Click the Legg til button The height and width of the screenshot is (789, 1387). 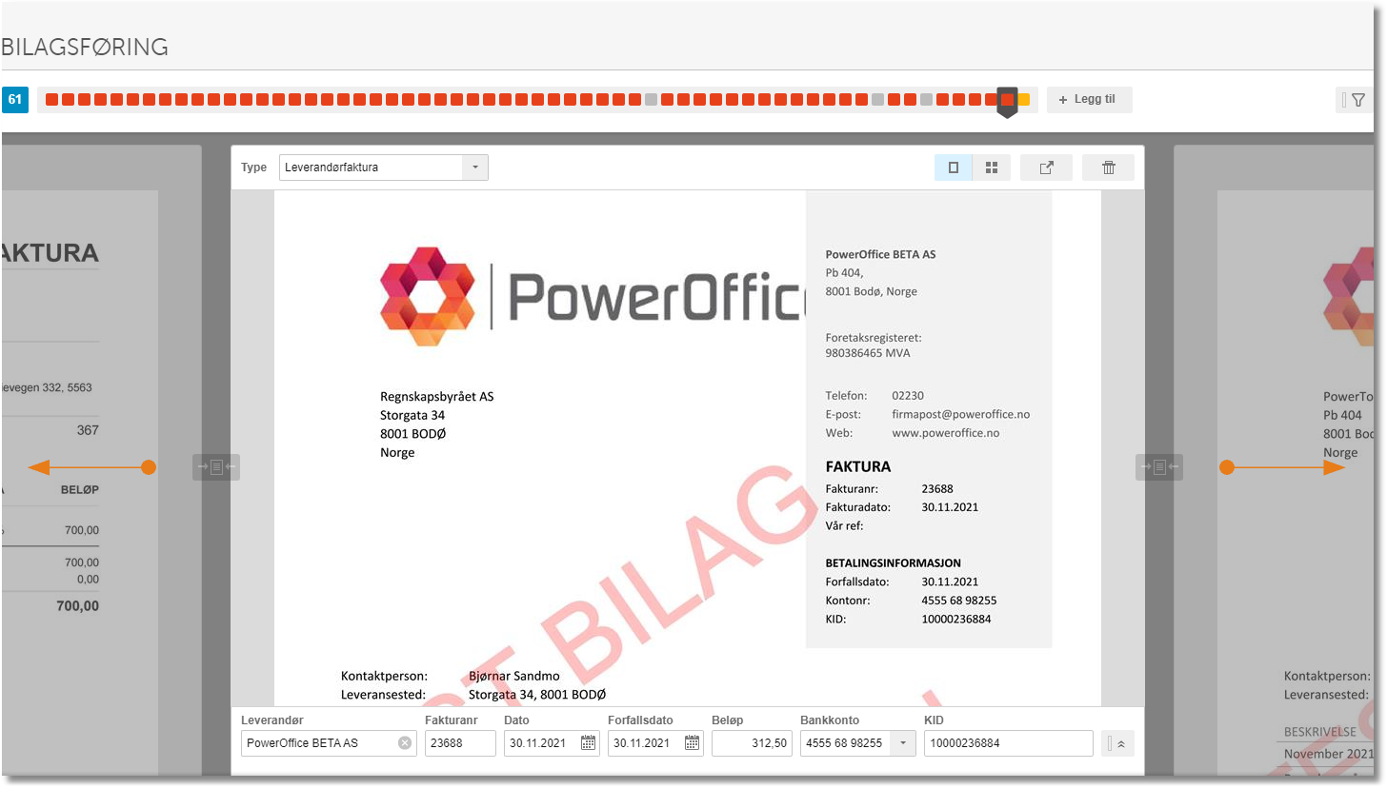pos(1090,99)
